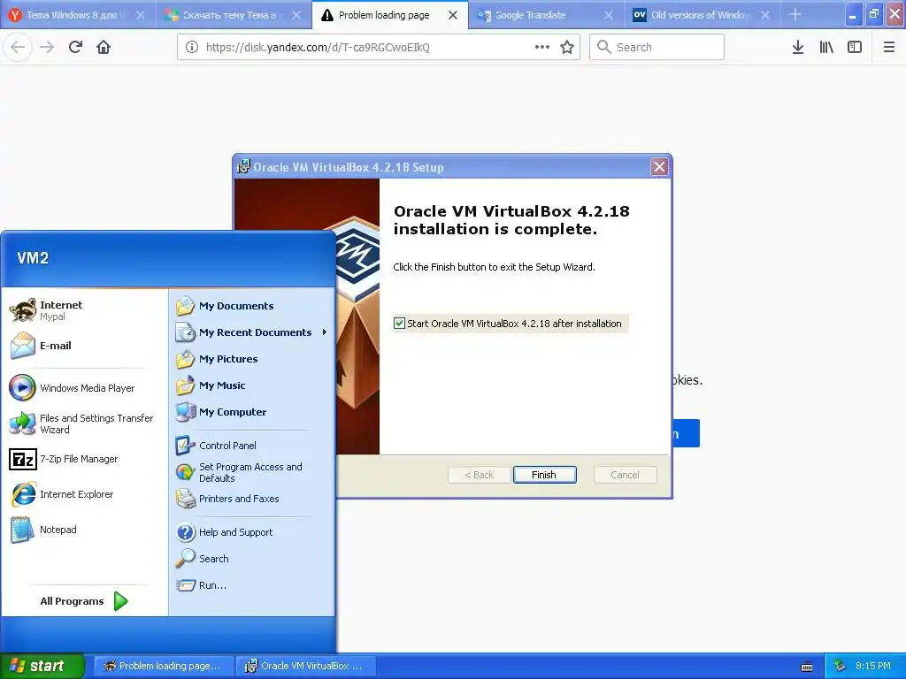The height and width of the screenshot is (679, 906).
Task: Open a new tab with the plus icon
Action: point(795,14)
